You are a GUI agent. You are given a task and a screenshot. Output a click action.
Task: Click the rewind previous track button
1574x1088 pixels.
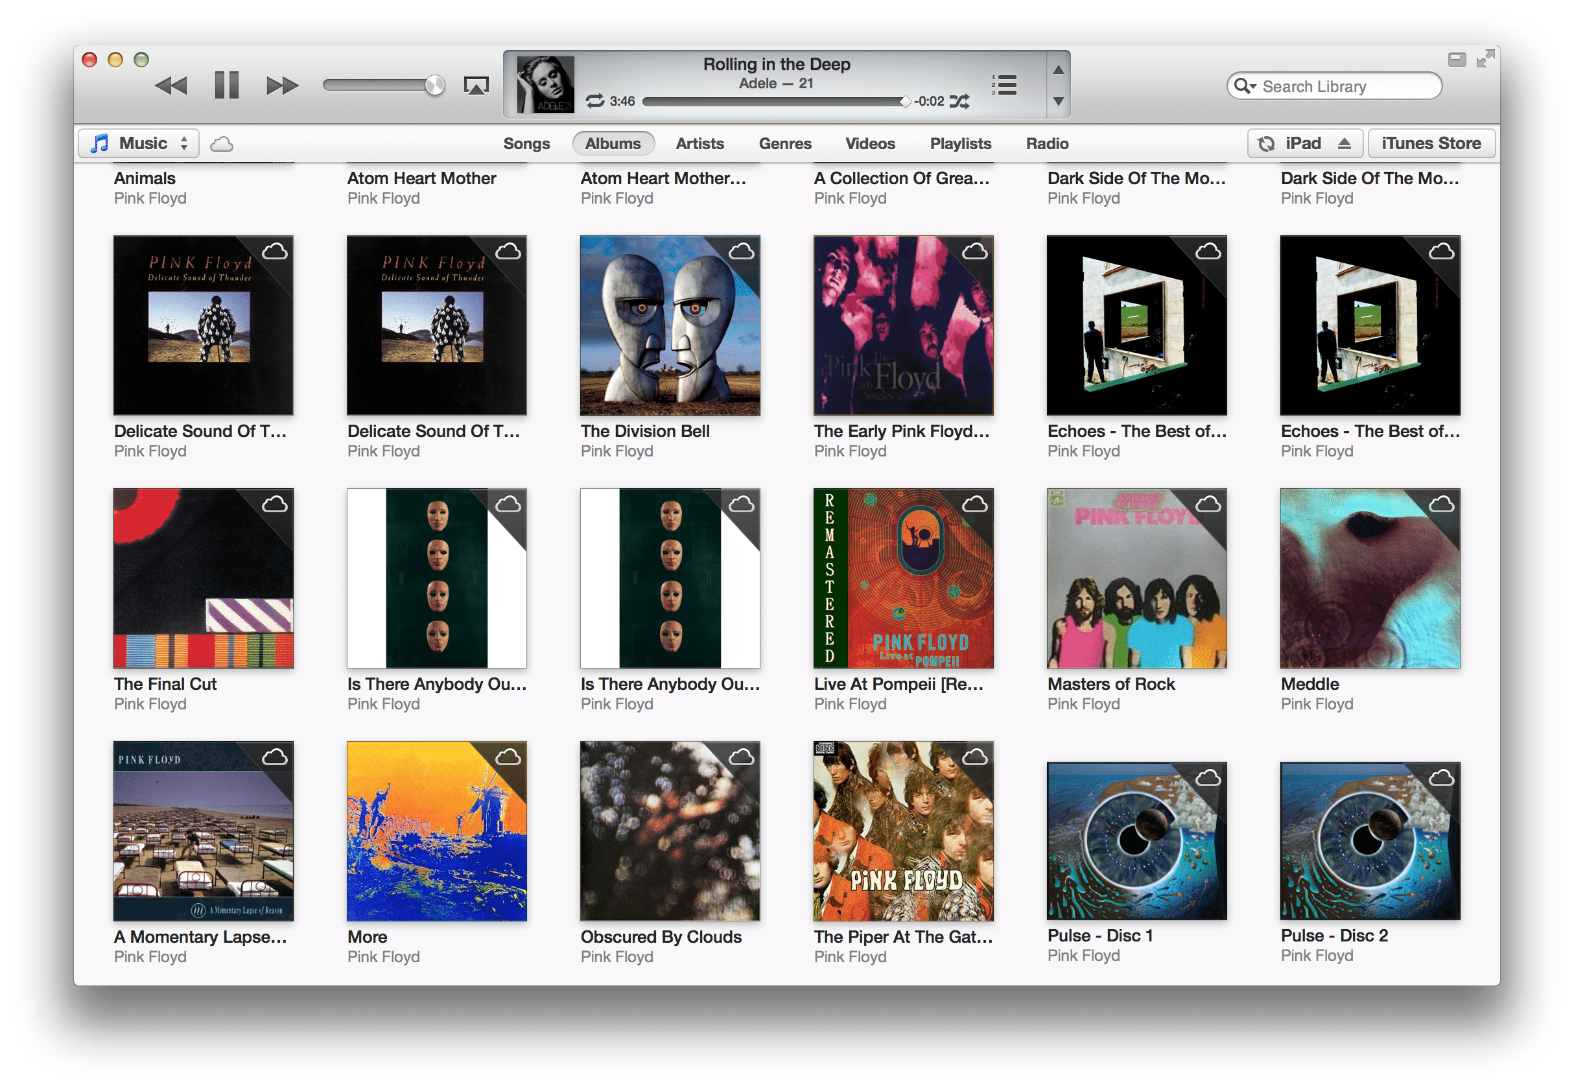[x=170, y=86]
